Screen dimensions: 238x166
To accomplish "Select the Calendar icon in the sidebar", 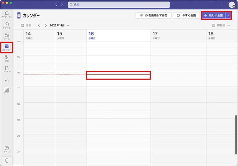I will click(7, 48).
